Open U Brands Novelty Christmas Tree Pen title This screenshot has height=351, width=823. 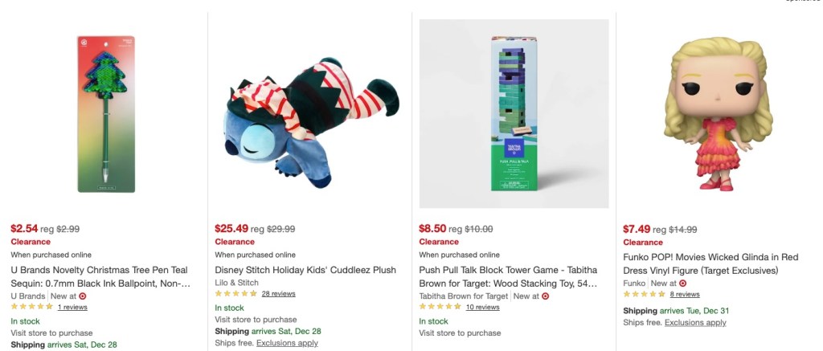coord(100,276)
